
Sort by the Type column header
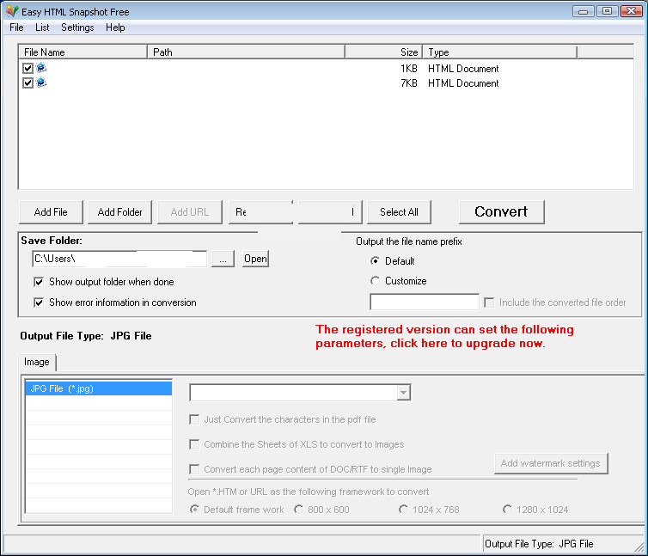click(x=499, y=52)
